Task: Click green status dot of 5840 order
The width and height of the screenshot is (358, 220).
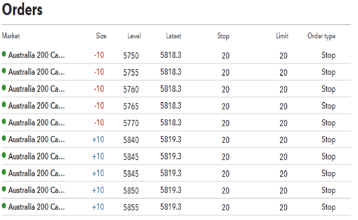Action: click(x=4, y=138)
